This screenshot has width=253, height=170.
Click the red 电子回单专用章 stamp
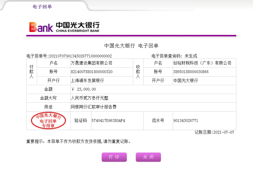tap(48, 120)
